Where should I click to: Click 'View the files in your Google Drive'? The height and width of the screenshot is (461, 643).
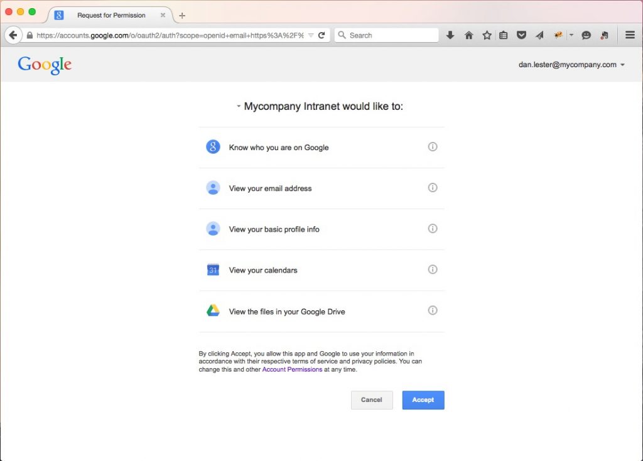click(286, 312)
